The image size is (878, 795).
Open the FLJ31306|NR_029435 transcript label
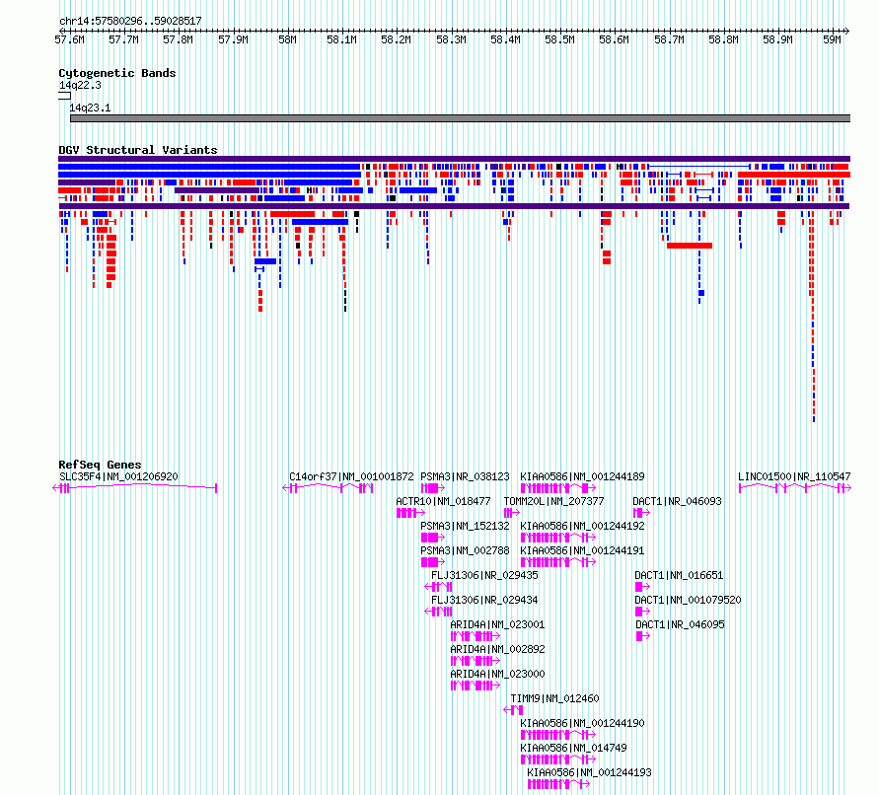pyautogui.click(x=484, y=575)
